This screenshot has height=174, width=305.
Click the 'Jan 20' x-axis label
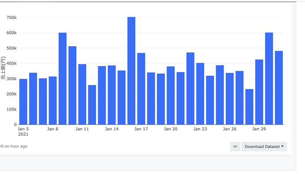pyautogui.click(x=171, y=129)
